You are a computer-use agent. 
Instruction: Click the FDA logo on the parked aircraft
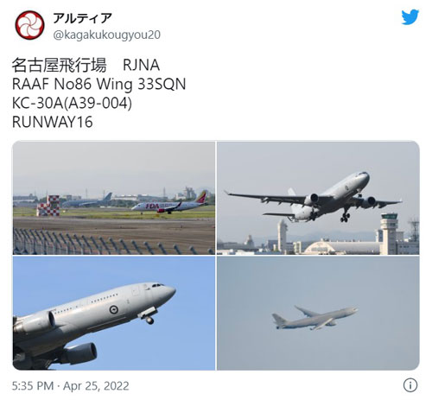coord(152,206)
